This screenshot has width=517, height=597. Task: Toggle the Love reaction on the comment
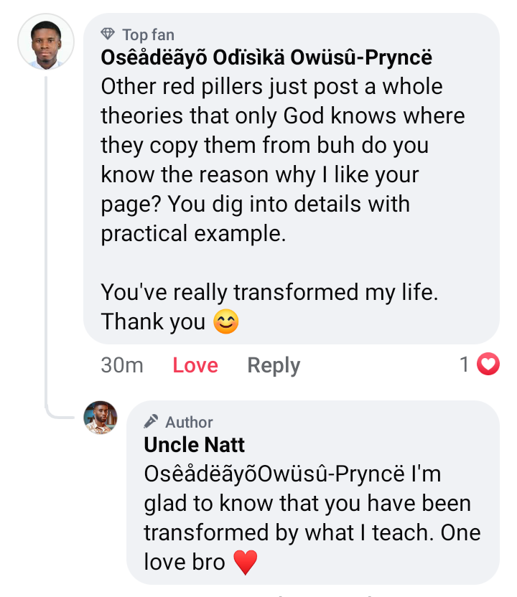coord(195,365)
